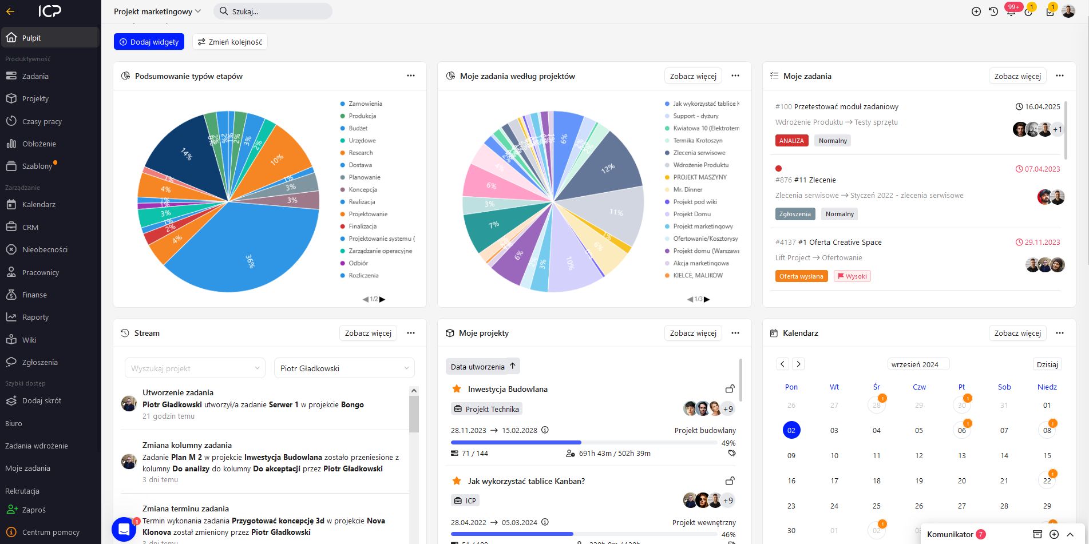Open the Czasy pracy section in the sidebar
The width and height of the screenshot is (1089, 544).
point(41,121)
